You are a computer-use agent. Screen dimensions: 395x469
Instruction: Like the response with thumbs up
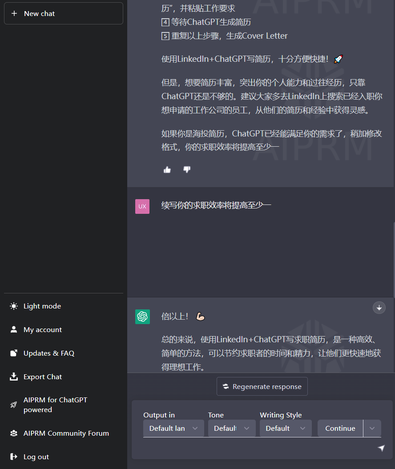(x=167, y=169)
